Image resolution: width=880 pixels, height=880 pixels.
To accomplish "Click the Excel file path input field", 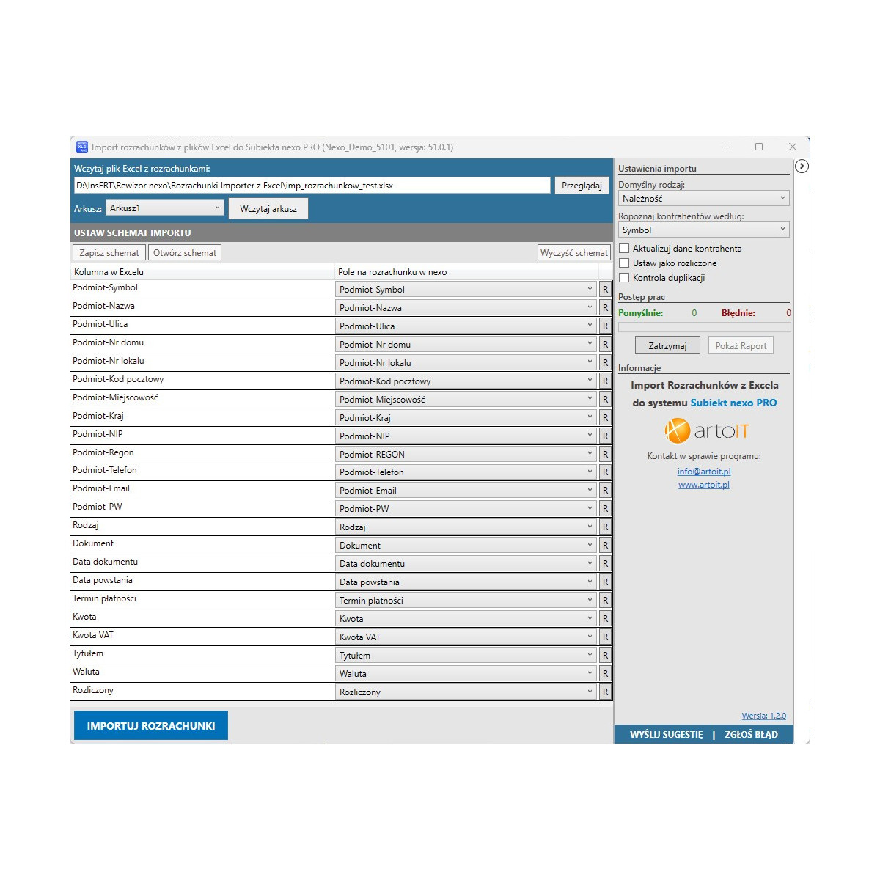I will (x=312, y=186).
